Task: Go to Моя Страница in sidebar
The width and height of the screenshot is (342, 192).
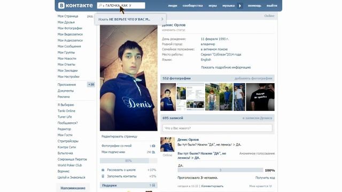Action: (68, 16)
